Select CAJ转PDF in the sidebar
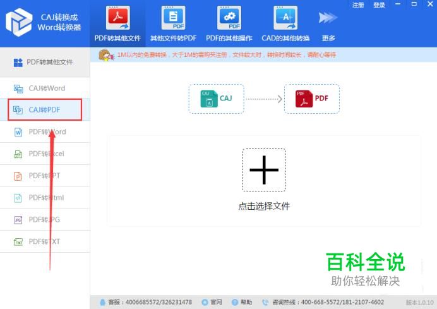Viewport: 437px width, 309px height. coord(45,109)
